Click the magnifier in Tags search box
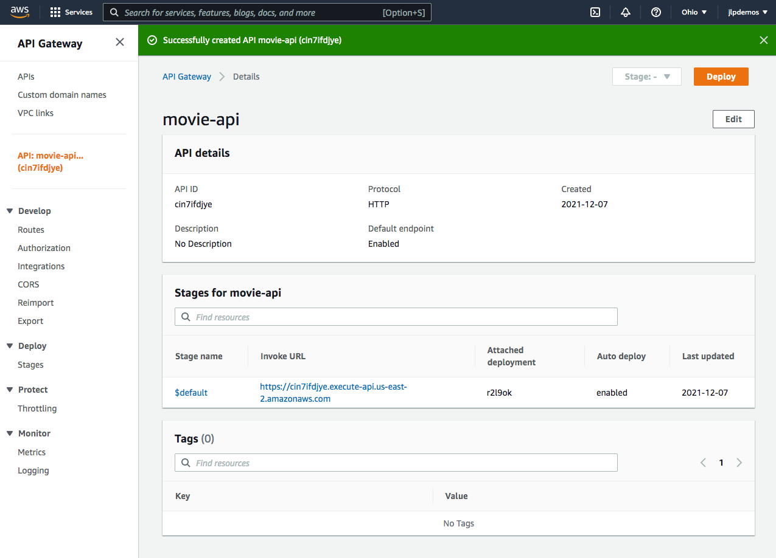The height and width of the screenshot is (558, 776). coord(186,463)
